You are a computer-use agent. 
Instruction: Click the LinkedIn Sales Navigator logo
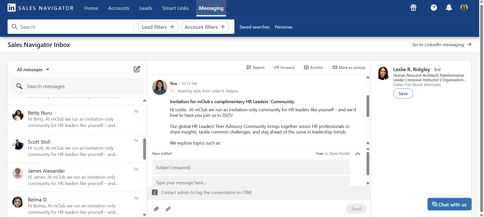coord(41,8)
